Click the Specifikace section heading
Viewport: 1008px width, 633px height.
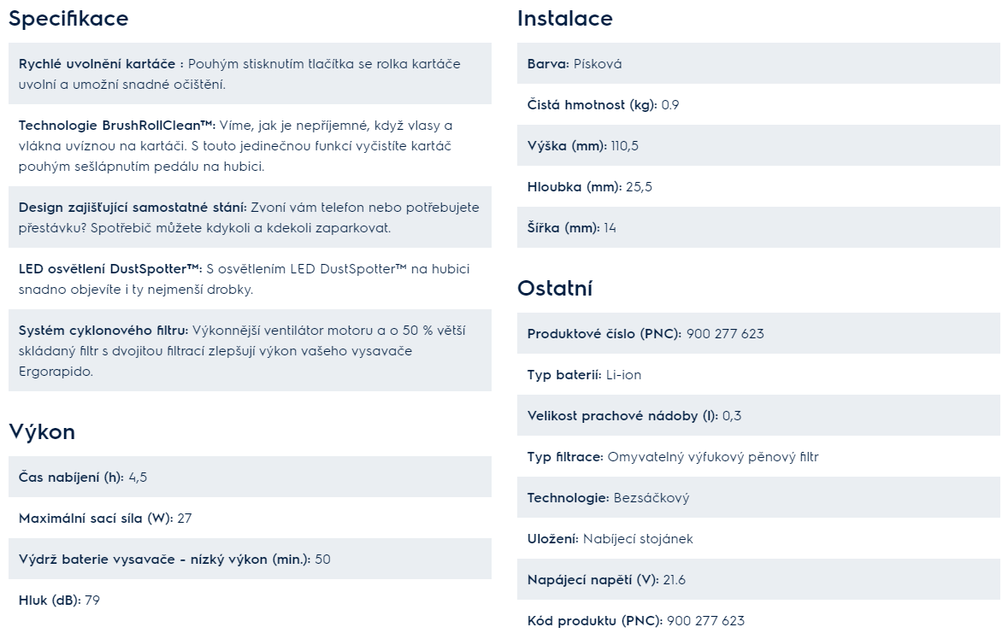point(68,19)
